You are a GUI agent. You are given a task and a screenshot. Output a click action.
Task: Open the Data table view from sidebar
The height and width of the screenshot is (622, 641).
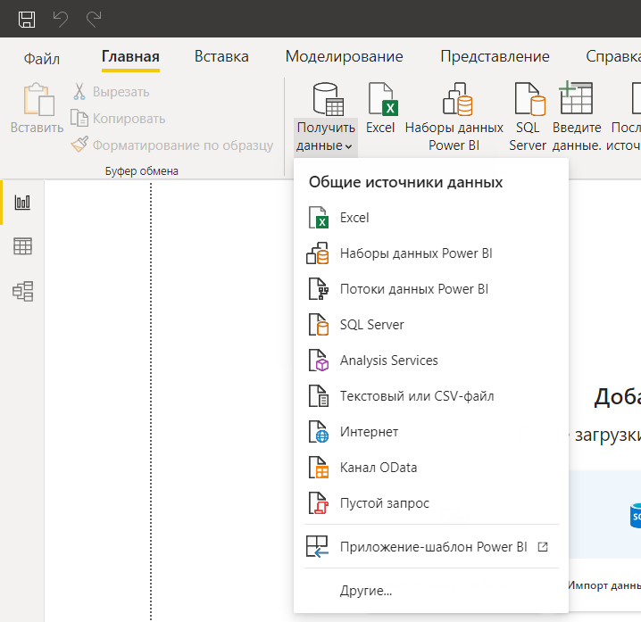[22, 246]
